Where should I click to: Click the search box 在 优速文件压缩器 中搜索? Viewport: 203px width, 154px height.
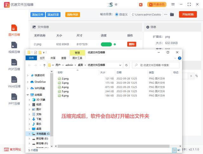(156, 65)
